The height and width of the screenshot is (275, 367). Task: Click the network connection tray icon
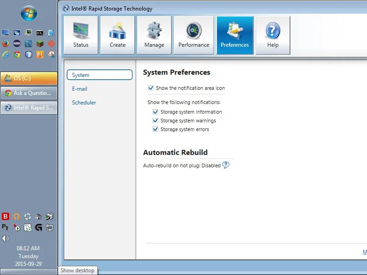point(50,227)
